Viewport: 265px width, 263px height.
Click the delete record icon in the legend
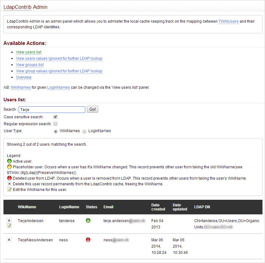point(9,184)
